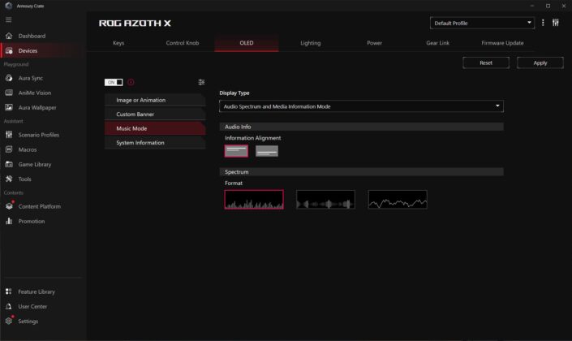Screen dimensions: 572x341
Task: Click the Dashboard home icon
Action: point(9,36)
